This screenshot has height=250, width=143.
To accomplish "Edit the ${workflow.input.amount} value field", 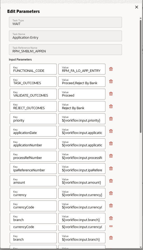I will 82,181.
